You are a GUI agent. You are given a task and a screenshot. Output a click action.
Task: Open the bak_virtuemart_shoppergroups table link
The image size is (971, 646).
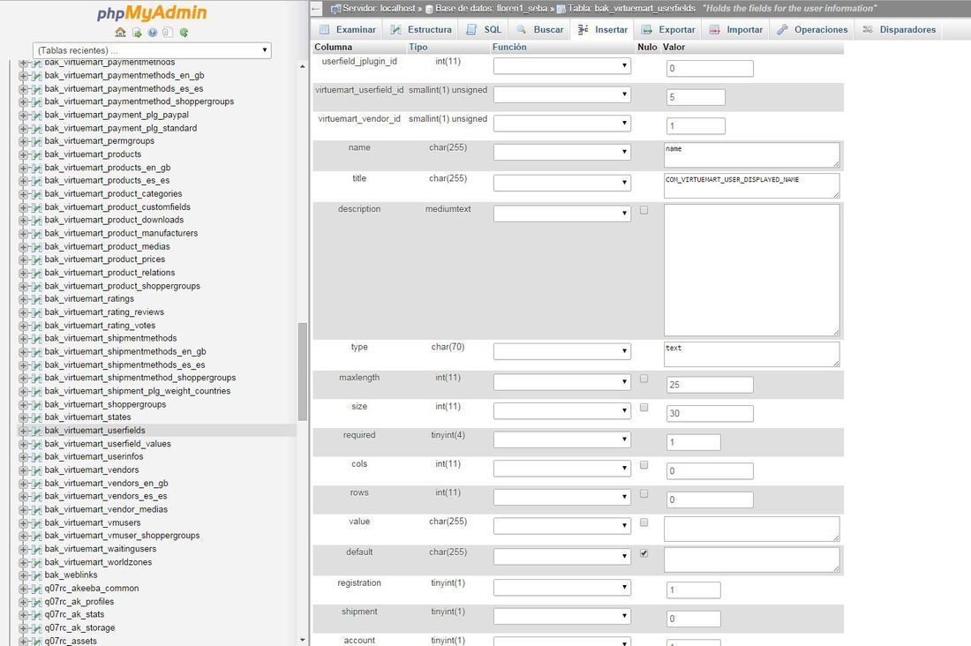click(x=105, y=404)
